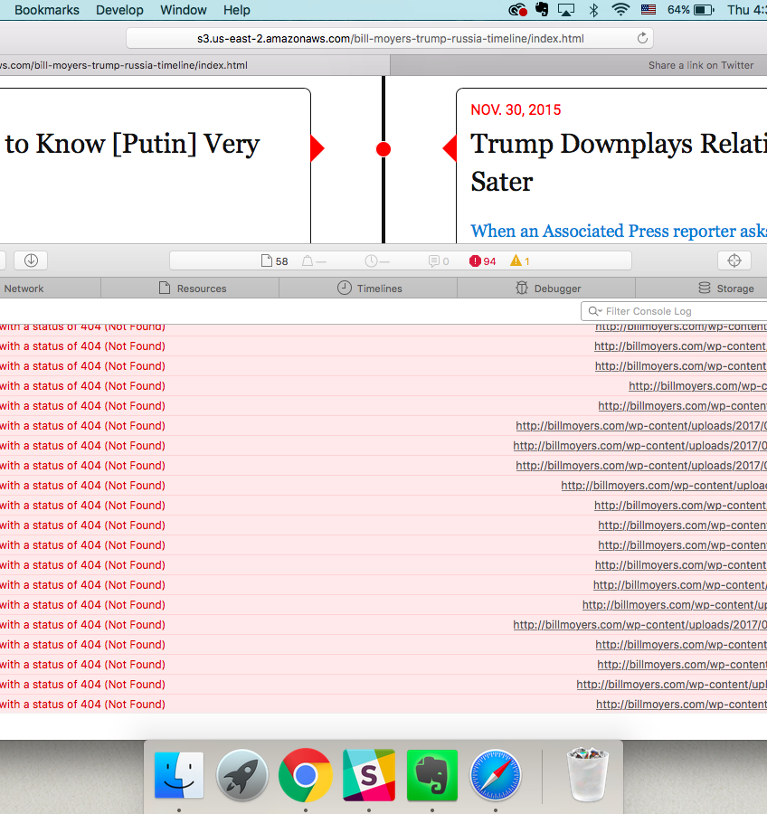Reload the page with the address bar icon
Viewport: 767px width, 814px height.
(x=642, y=39)
